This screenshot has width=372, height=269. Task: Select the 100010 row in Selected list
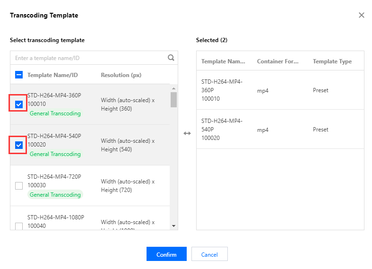(x=280, y=90)
